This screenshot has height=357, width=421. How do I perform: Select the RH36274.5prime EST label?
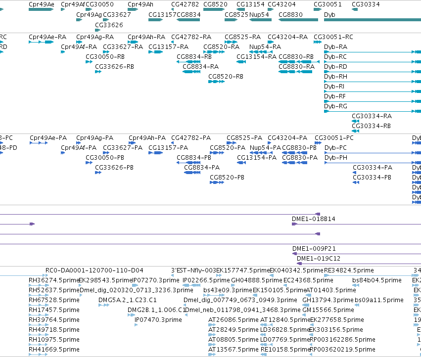click(x=54, y=280)
